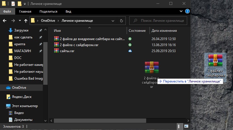Open the Вид ribbon tab
The image size is (233, 130).
(x=68, y=11)
